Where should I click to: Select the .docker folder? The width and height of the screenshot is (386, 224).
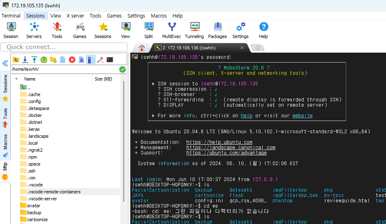[31, 115]
